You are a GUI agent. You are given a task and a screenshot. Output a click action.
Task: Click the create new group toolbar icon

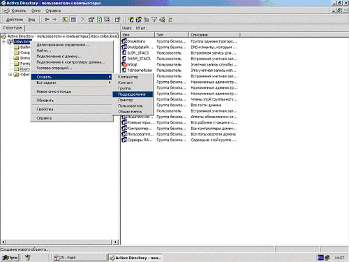click(x=139, y=20)
